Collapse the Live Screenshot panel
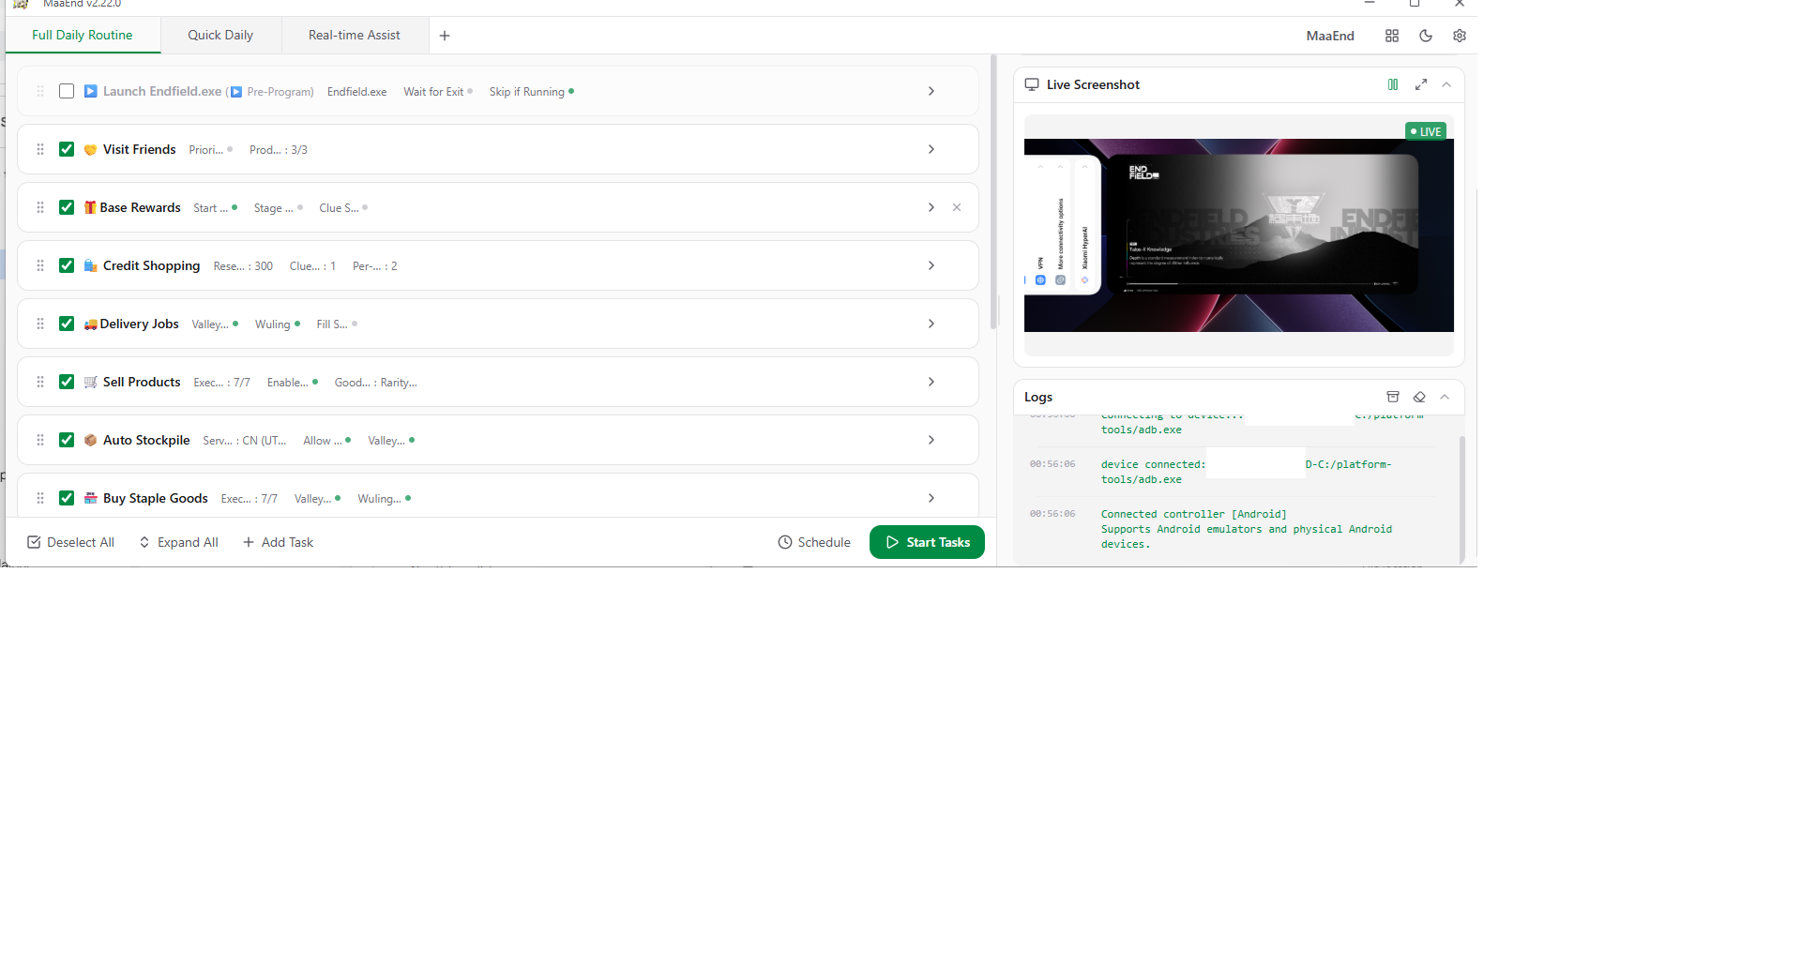Viewport: 1801px width, 965px height. pyautogui.click(x=1446, y=84)
